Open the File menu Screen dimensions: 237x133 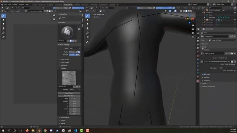[6, 4]
